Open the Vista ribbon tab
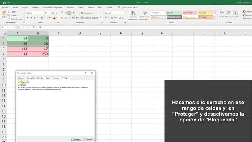252x142 pixels. (x=100, y=7)
